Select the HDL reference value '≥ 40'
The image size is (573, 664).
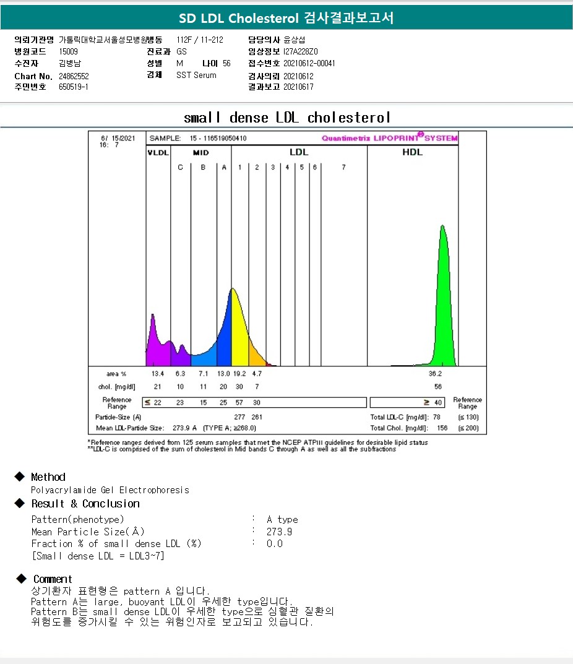click(433, 402)
